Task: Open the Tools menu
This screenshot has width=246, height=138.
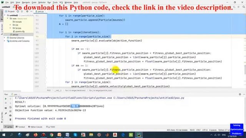Action: tap(55, 2)
